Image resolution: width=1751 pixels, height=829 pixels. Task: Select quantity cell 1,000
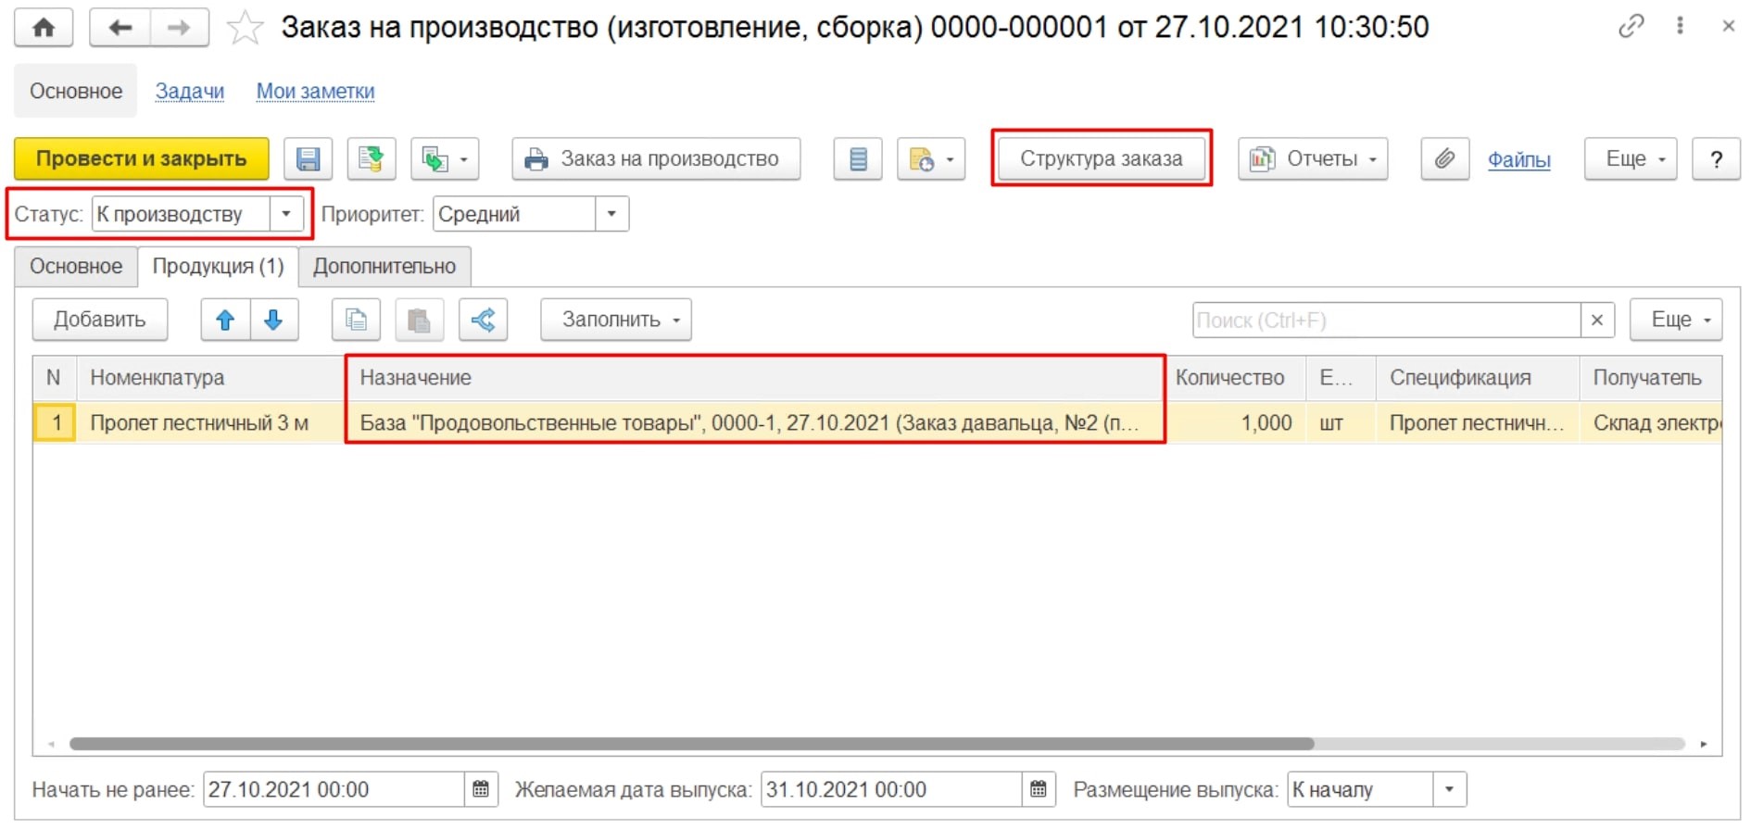pyautogui.click(x=1236, y=423)
